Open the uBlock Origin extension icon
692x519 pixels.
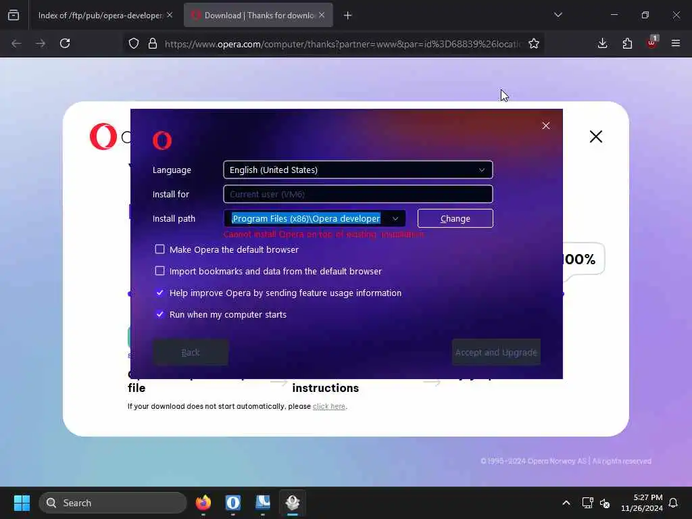[652, 43]
